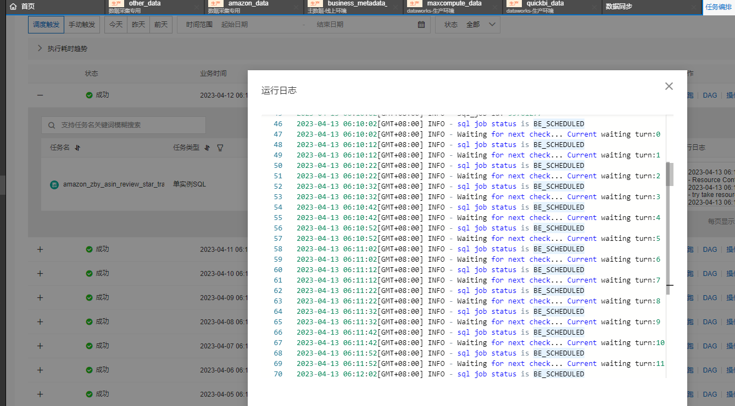Open the DAG link in the 2023-04-12 row

[710, 95]
